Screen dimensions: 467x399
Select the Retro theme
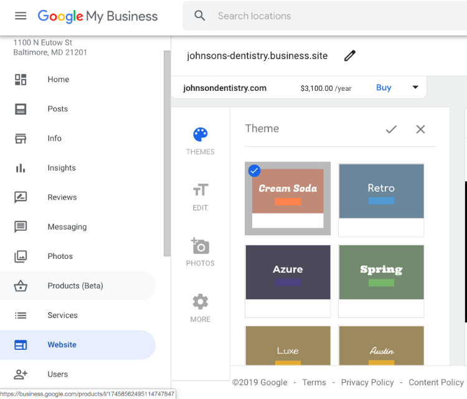click(x=381, y=200)
